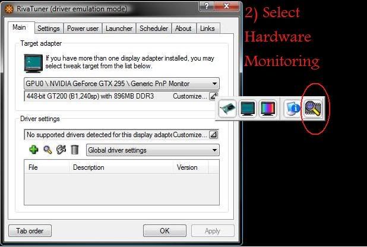Open the GPU0 display adapter dropdown
Screen dimensions: 367x247
pyautogui.click(x=214, y=84)
